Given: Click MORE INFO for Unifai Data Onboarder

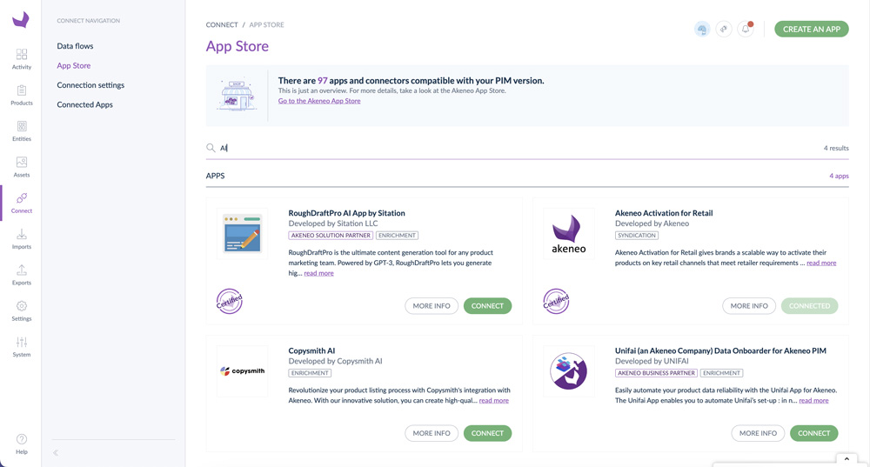Looking at the screenshot, I should coord(758,433).
